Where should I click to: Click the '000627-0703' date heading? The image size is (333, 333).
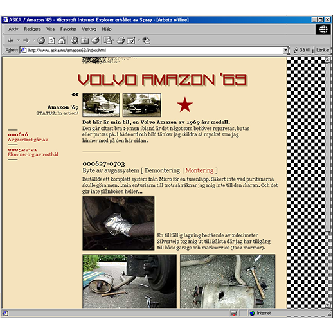[x=104, y=164]
